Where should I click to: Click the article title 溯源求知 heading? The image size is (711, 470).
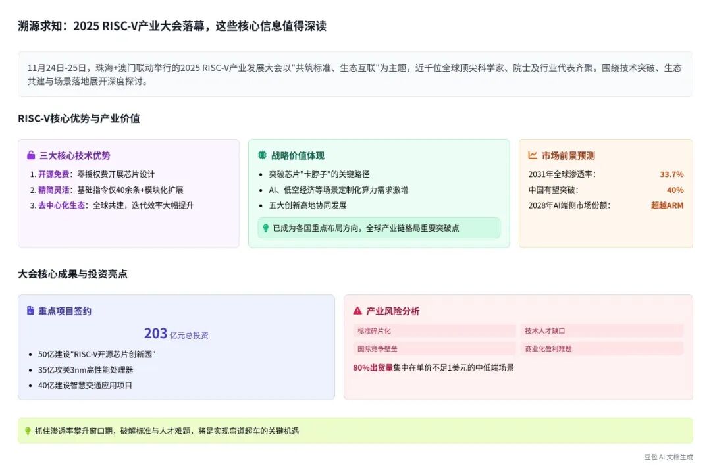click(172, 26)
